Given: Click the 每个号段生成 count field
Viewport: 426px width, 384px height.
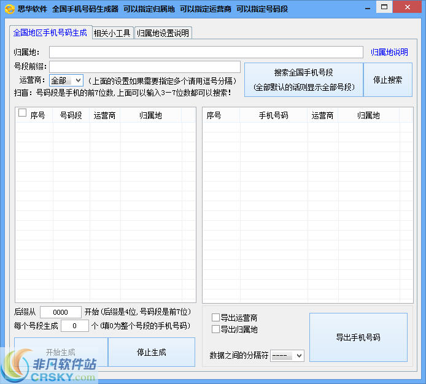Looking at the screenshot, I should coord(75,326).
